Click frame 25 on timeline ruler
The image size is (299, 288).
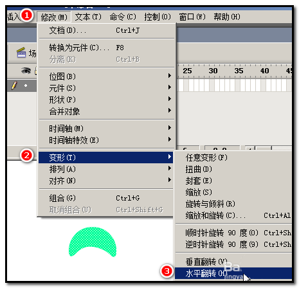187,71
